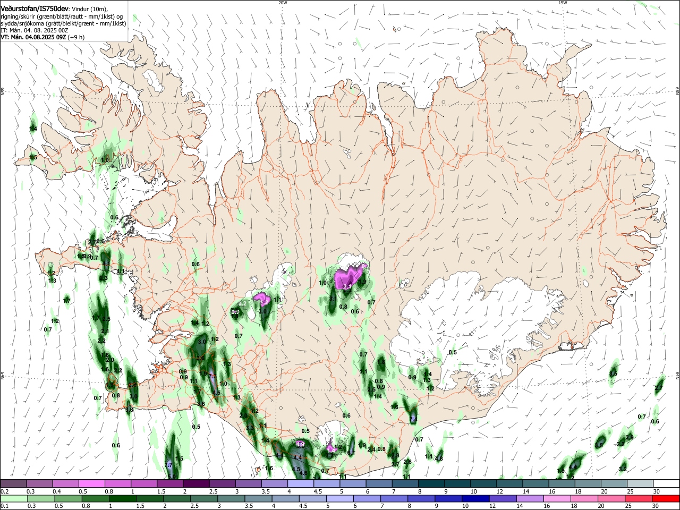Image resolution: width=680 pixels, height=510 pixels.
Task: Click the violet 12–14 rain swatch
Action: tap(503, 499)
